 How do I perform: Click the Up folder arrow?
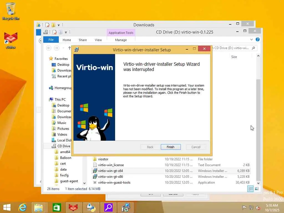pyautogui.click(x=70, y=48)
